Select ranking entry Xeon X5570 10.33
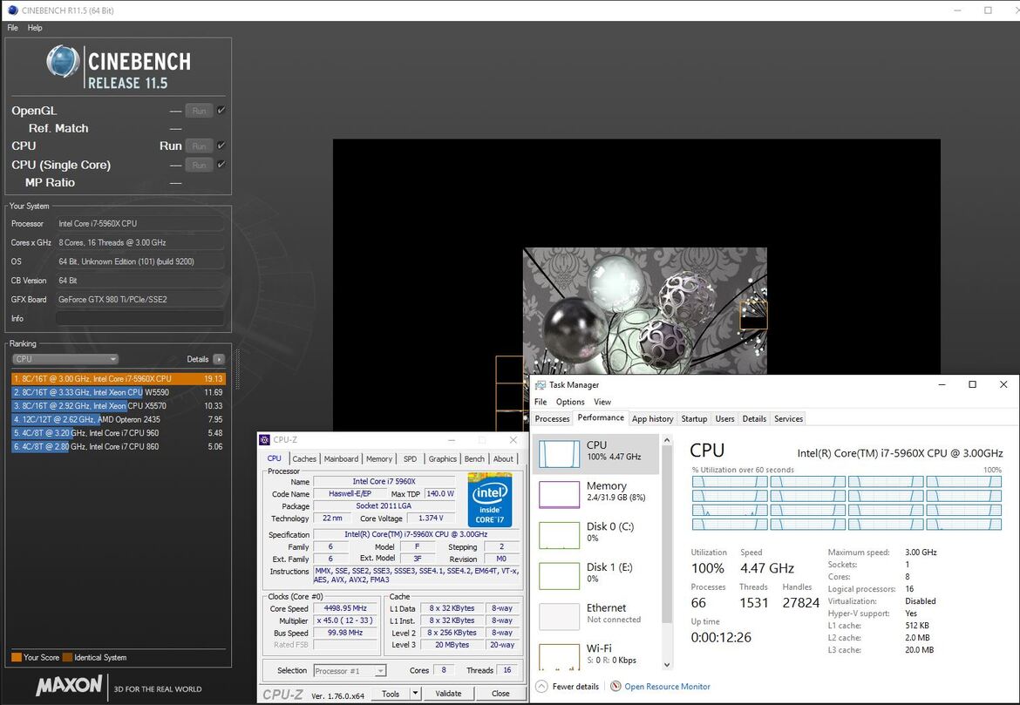 [x=119, y=406]
